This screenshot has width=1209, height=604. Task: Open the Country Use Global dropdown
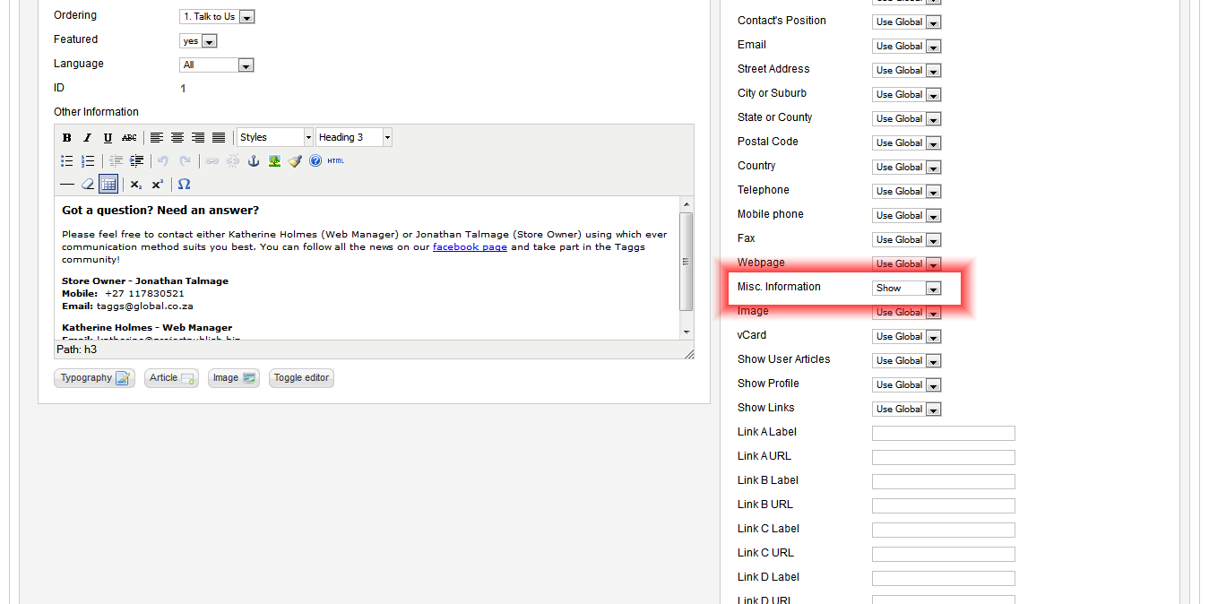click(x=907, y=168)
